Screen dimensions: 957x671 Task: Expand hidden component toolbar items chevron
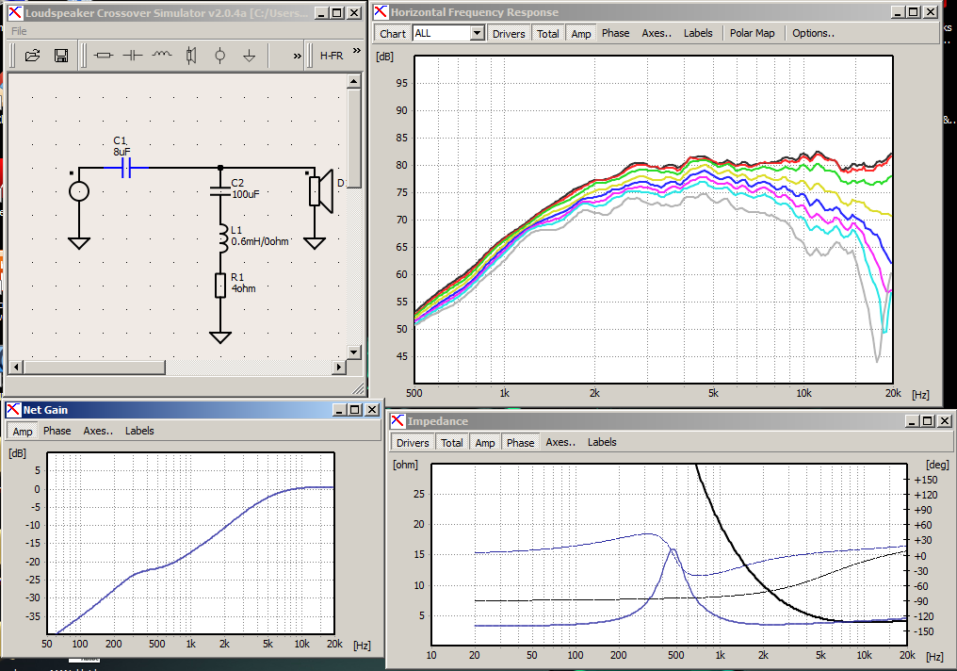pos(297,56)
